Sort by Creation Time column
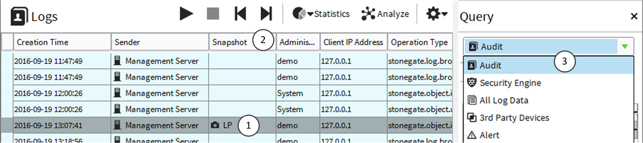643x143 pixels. pos(62,42)
